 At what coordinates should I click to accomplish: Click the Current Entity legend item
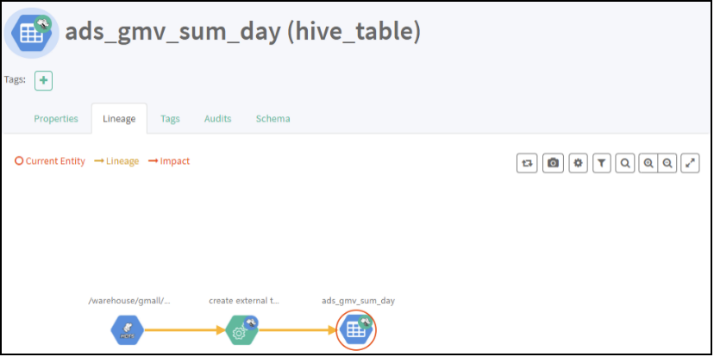(50, 161)
